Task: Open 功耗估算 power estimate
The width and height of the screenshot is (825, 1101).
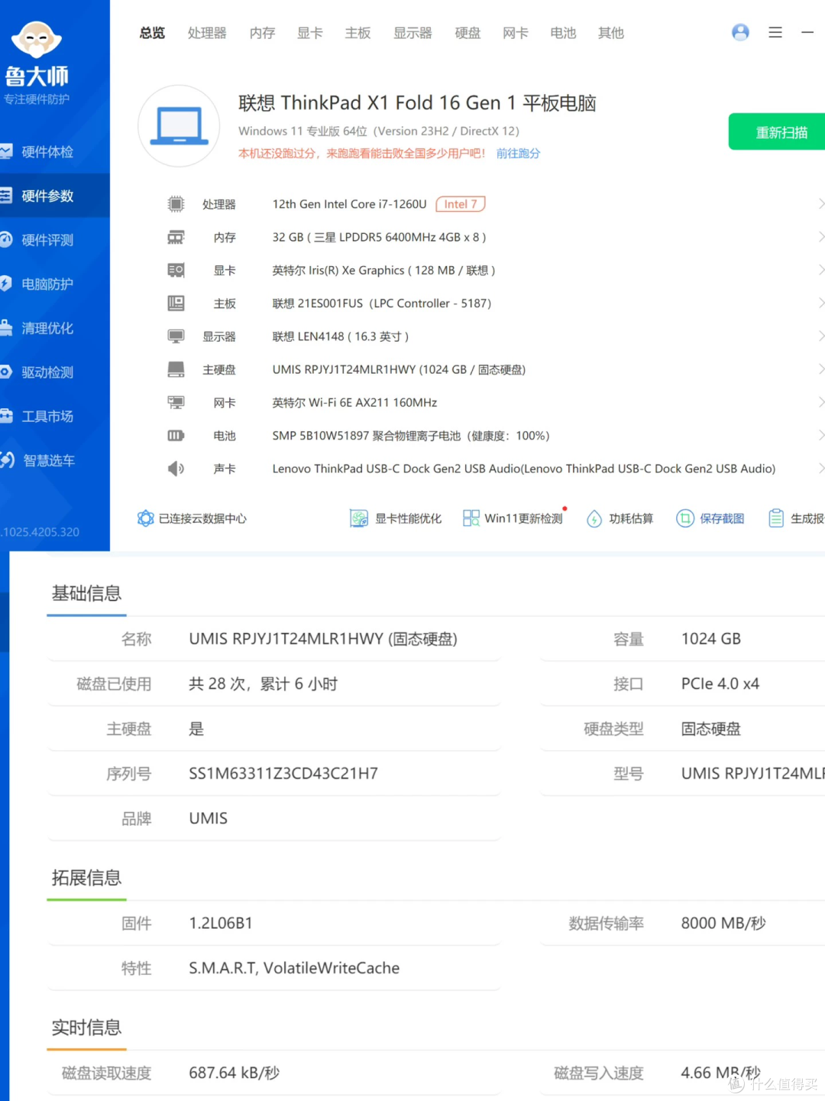Action: (x=620, y=518)
